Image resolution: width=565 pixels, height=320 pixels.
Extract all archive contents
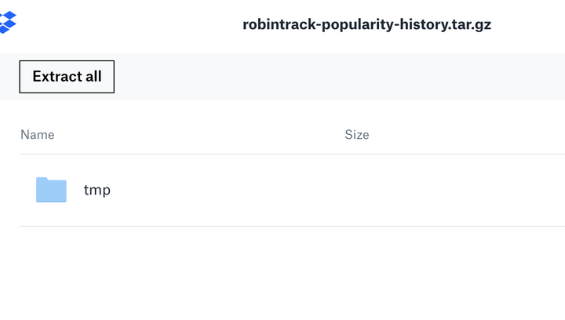click(x=67, y=77)
